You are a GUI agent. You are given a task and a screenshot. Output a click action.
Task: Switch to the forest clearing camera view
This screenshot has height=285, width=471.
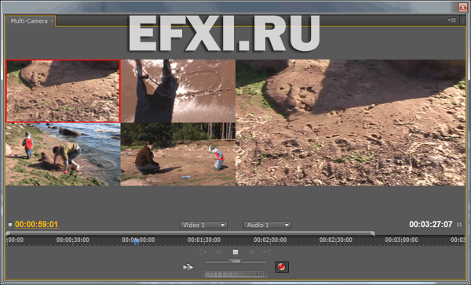click(x=178, y=154)
